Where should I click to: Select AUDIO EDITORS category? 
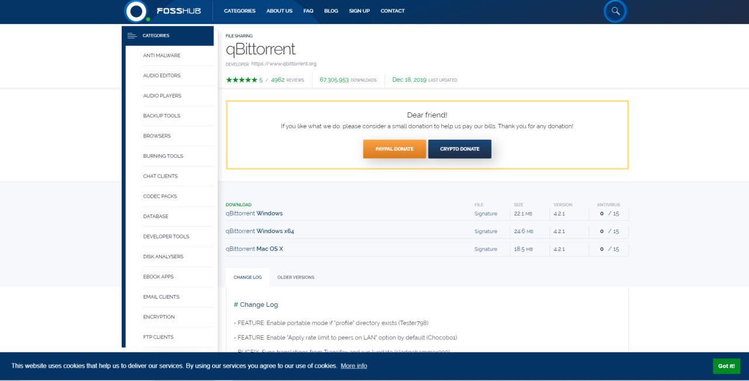pyautogui.click(x=162, y=76)
